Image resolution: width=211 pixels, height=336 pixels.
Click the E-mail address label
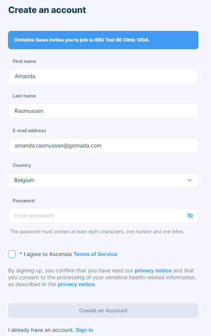pos(29,131)
